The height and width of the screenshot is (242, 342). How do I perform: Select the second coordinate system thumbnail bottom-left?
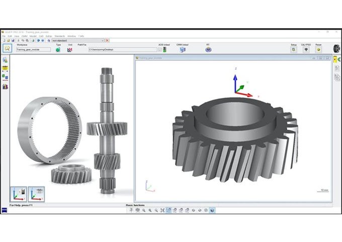click(x=36, y=193)
